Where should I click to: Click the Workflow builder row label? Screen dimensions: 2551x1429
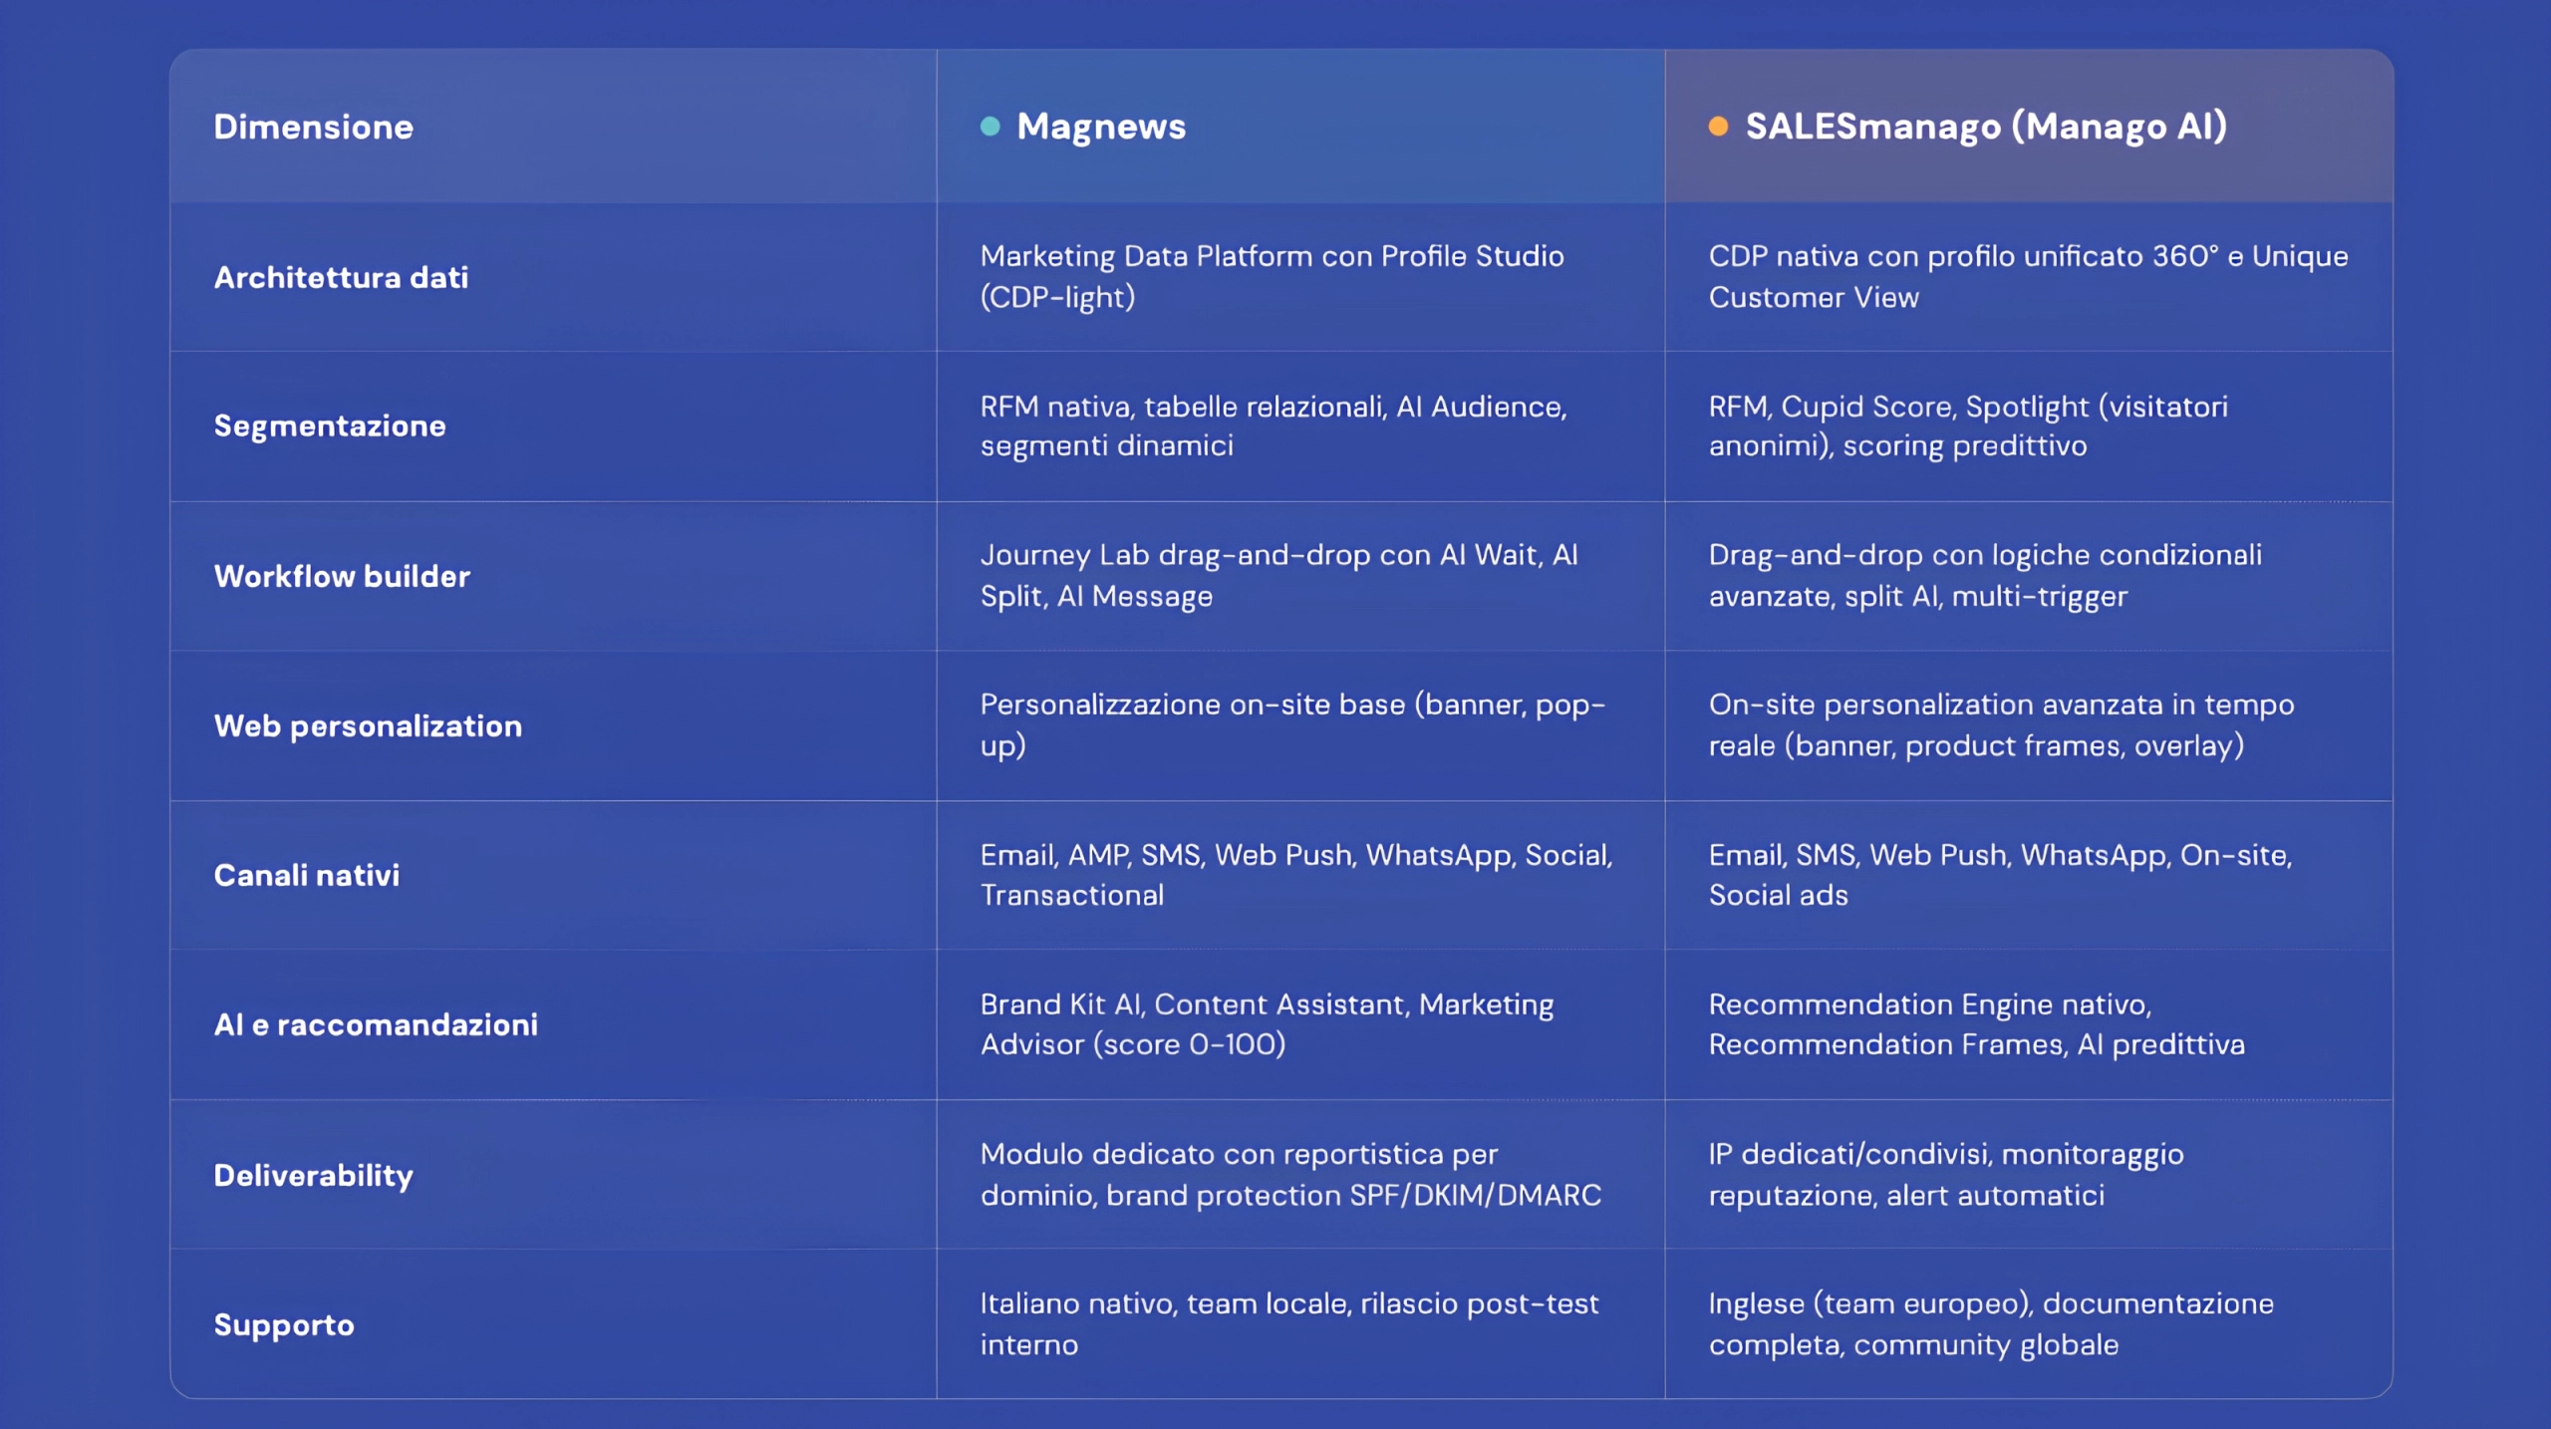[342, 576]
